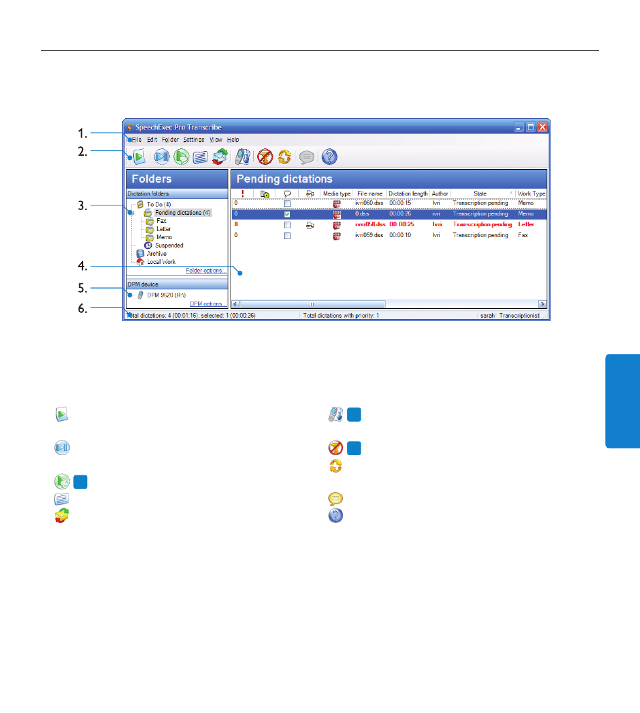Click the horizontal scrollbar right arrow

click(x=542, y=303)
